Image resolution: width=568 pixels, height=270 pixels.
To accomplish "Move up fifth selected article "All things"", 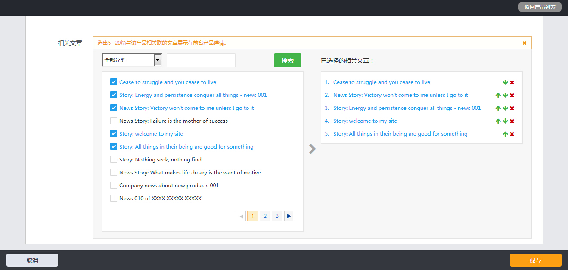I will (505, 134).
